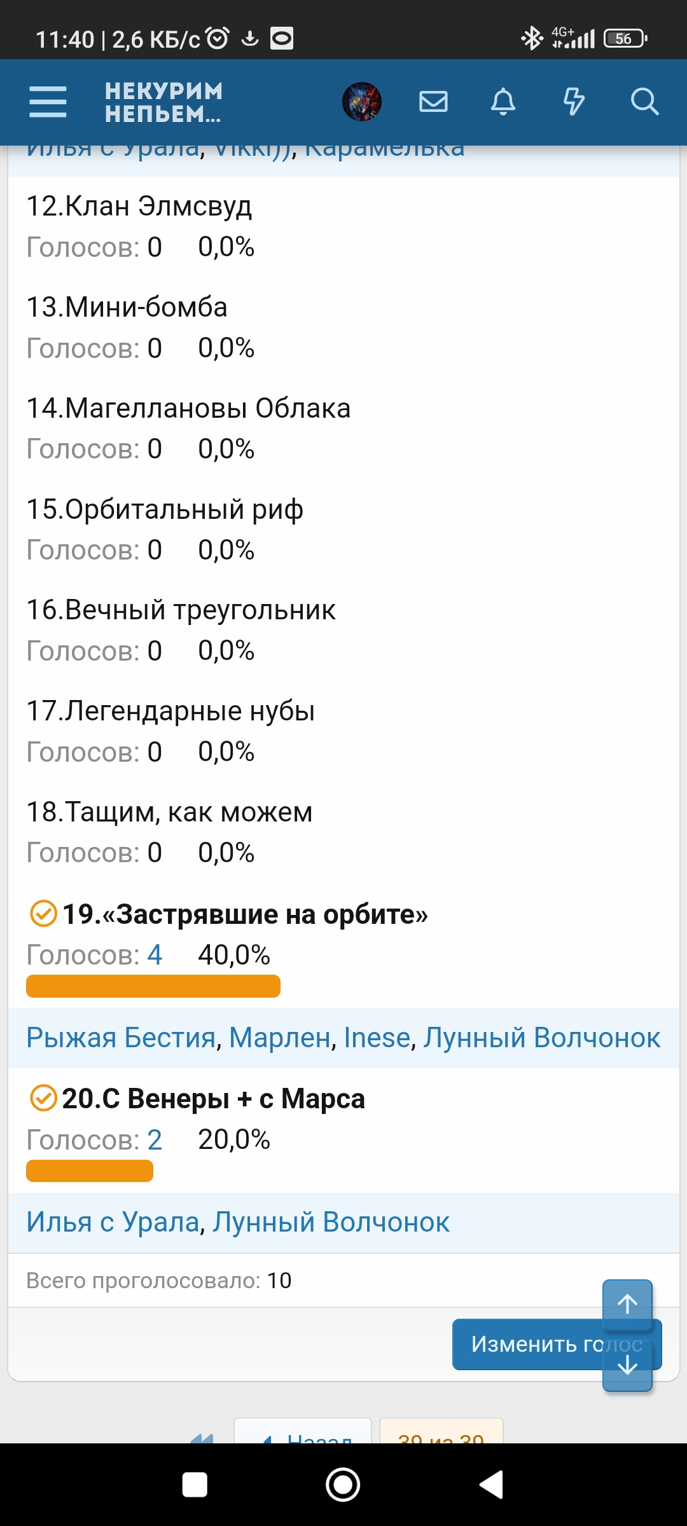
Task: Open notifications via the bell icon
Action: [503, 102]
